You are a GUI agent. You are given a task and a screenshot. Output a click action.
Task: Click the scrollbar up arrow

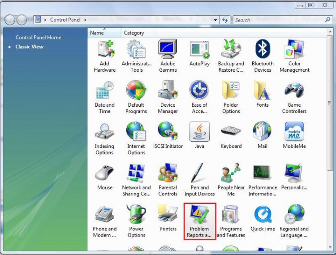tap(330, 32)
